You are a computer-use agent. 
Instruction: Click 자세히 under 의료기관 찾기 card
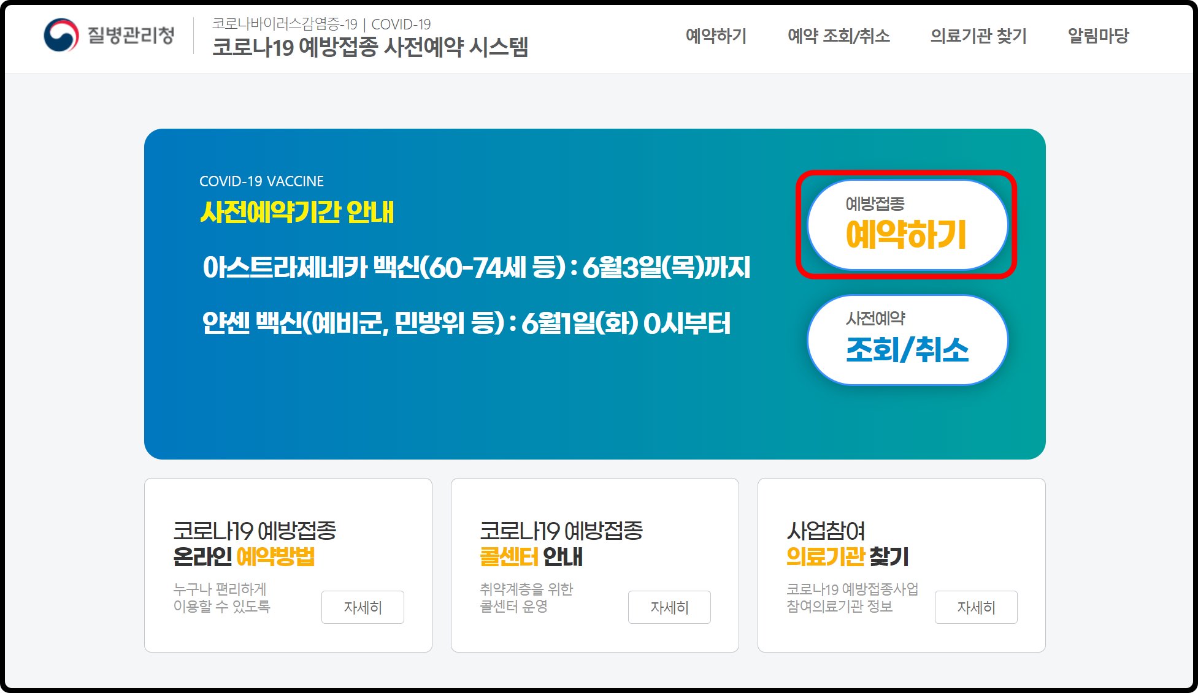(x=976, y=607)
